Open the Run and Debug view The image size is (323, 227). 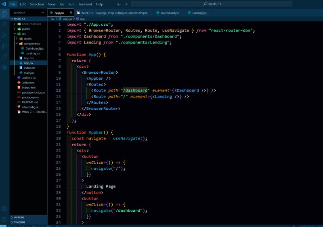click(4, 46)
